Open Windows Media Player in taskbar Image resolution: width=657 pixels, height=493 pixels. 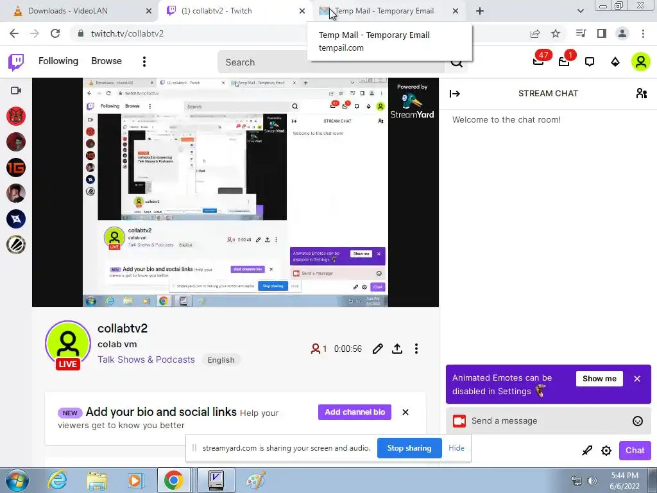tap(135, 481)
